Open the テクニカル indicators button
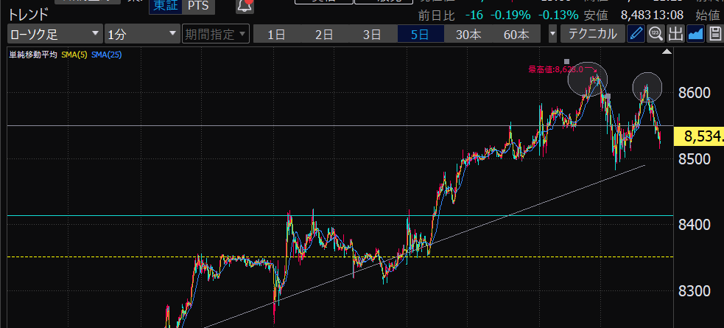Image resolution: width=724 pixels, height=328 pixels. coord(592,34)
